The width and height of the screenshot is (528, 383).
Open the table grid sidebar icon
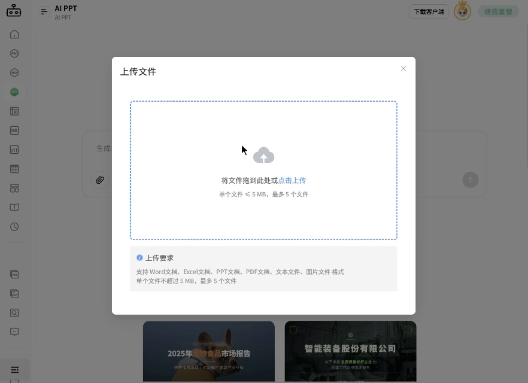click(x=14, y=169)
